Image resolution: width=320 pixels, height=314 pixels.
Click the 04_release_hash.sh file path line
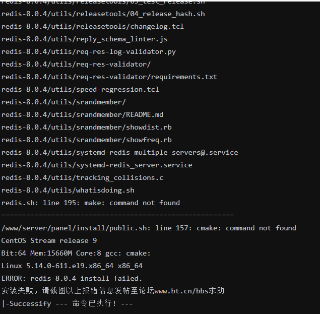point(90,14)
